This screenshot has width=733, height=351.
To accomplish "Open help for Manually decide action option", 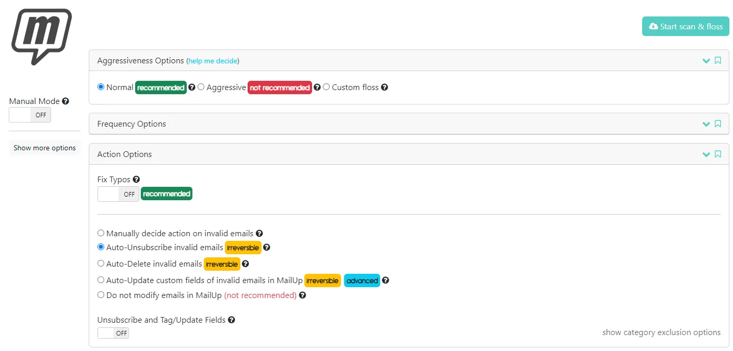I will (259, 233).
